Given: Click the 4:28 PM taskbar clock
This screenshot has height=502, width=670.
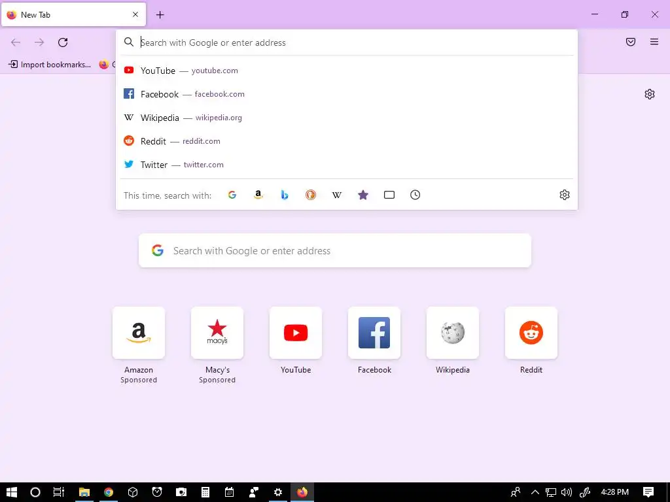Looking at the screenshot, I should 615,492.
